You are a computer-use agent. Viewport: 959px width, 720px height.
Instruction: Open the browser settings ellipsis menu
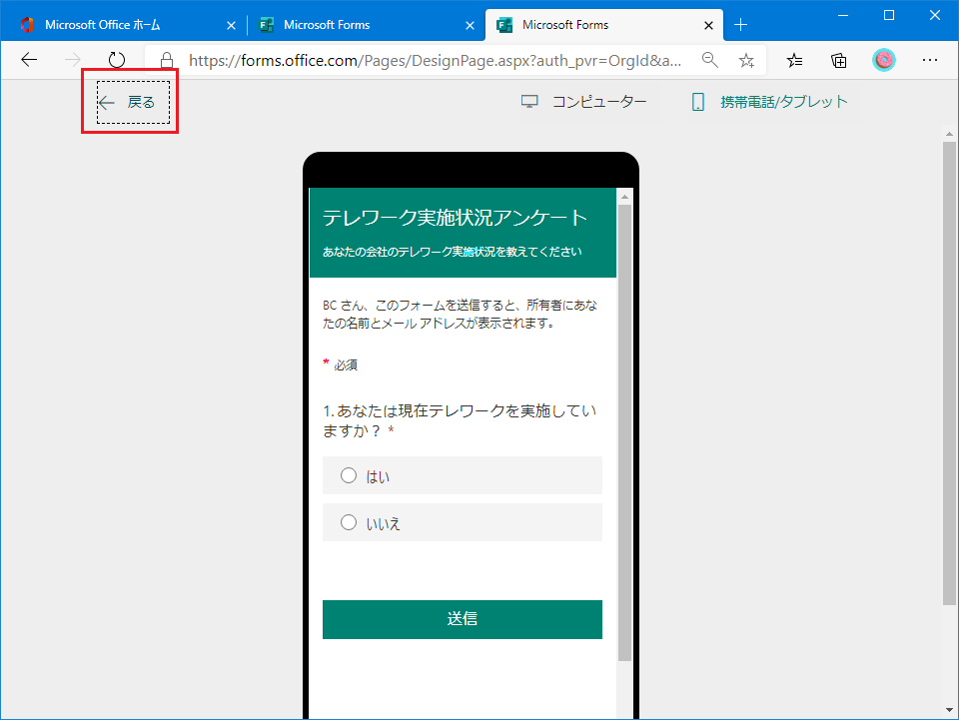point(930,60)
